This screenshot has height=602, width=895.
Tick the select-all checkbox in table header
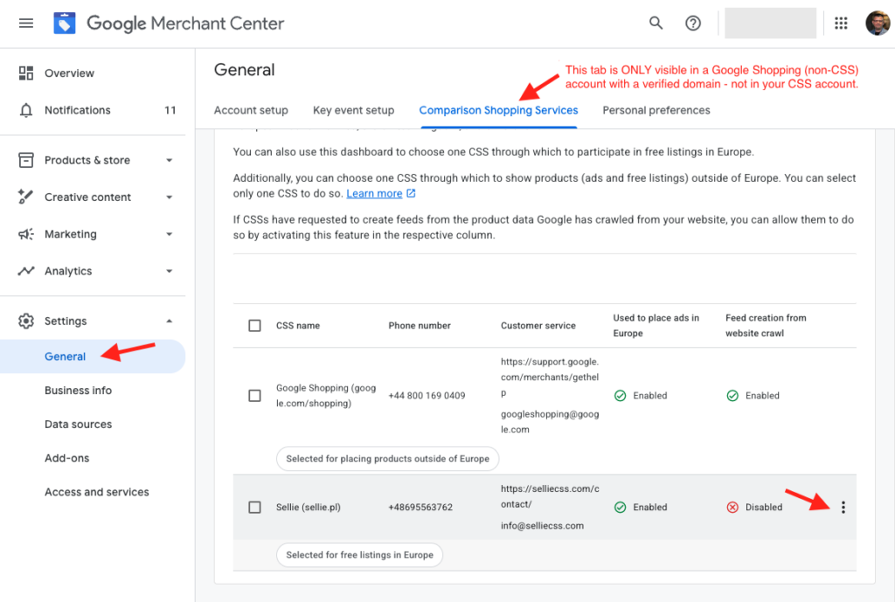click(x=254, y=326)
